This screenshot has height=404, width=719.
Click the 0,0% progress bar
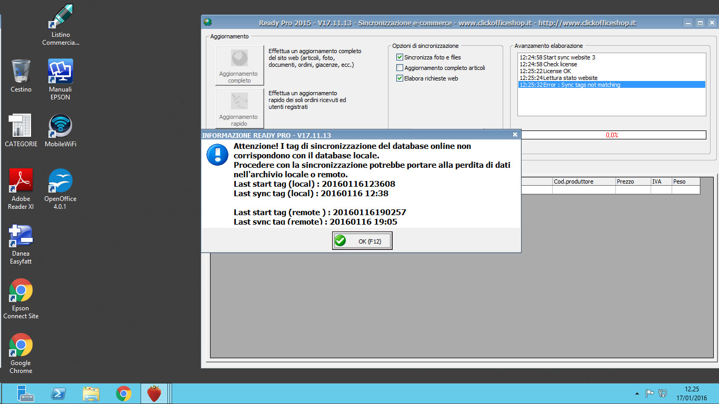pyautogui.click(x=612, y=135)
